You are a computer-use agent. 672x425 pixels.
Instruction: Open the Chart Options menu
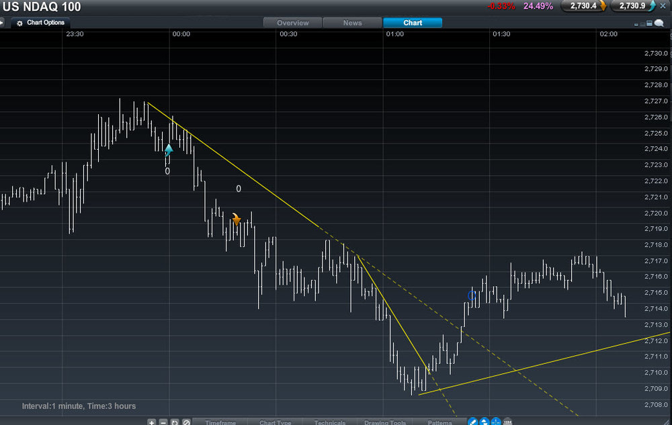pyautogui.click(x=41, y=23)
